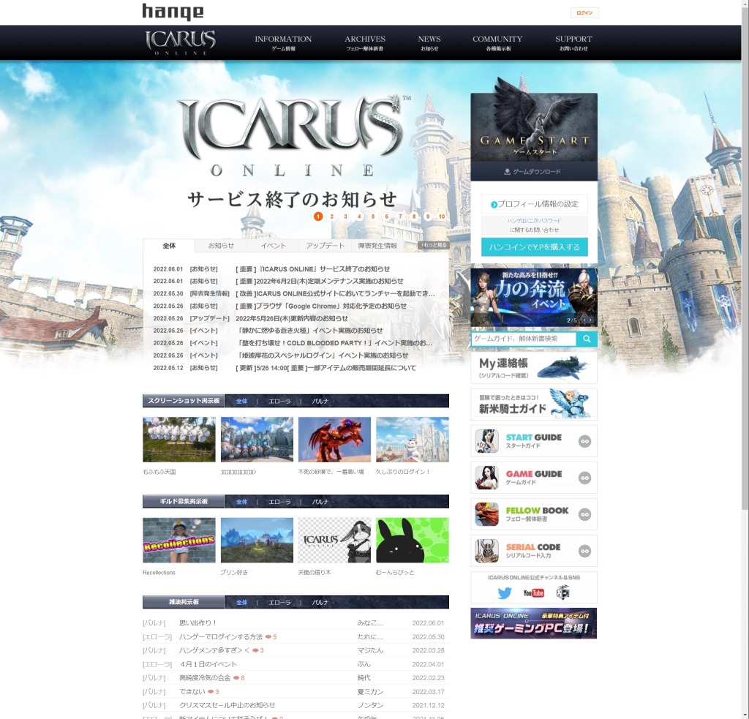The width and height of the screenshot is (749, 719).
Task: Click the START GUIDE go arrow
Action: (584, 442)
